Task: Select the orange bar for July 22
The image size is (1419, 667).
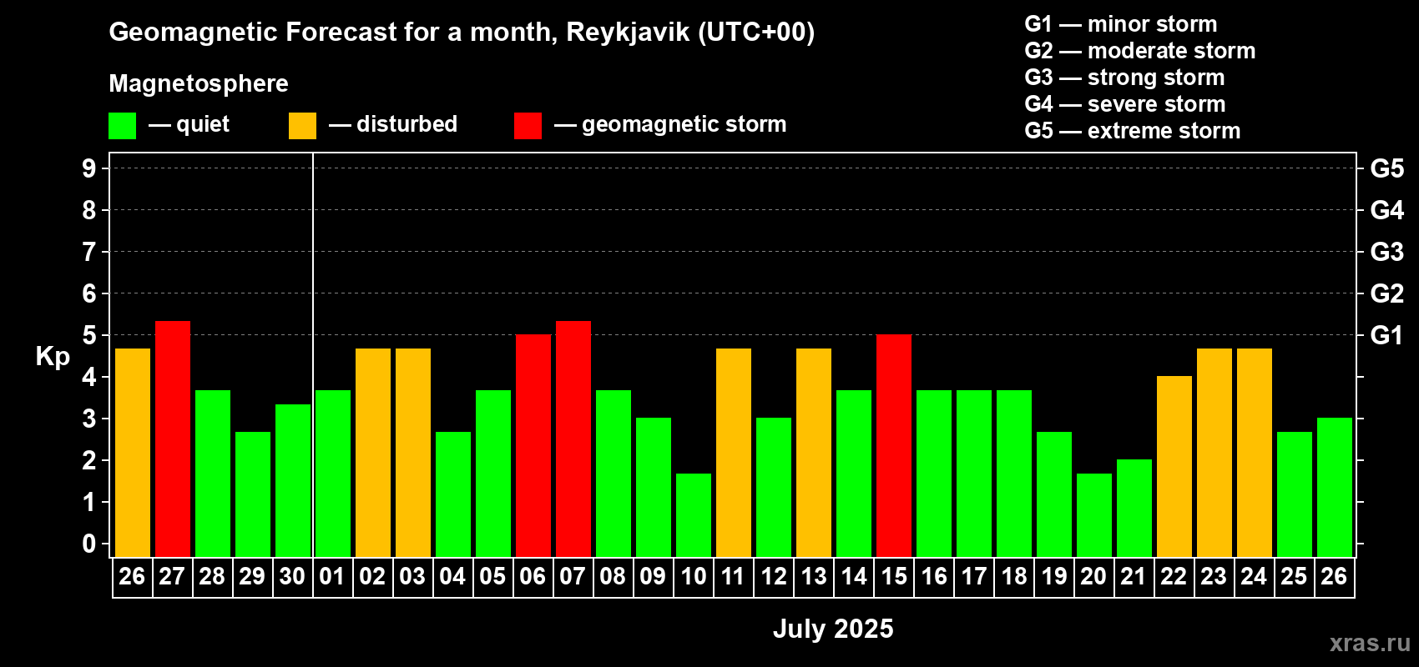Action: (1174, 466)
